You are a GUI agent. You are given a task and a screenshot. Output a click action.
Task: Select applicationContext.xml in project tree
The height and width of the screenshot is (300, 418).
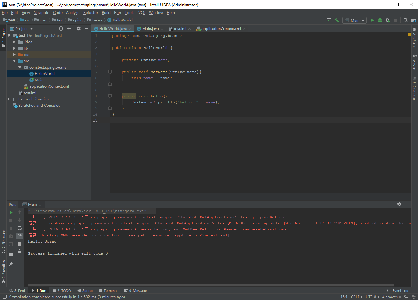click(49, 86)
